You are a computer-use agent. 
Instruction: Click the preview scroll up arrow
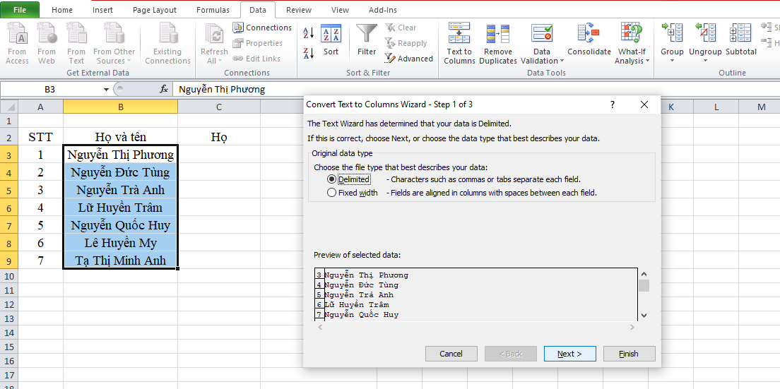tap(644, 274)
